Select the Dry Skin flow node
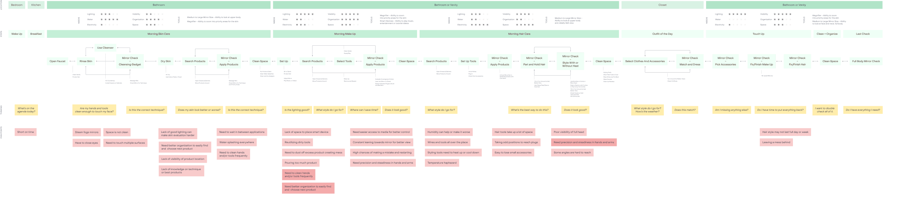Image resolution: width=902 pixels, height=198 pixels. (166, 61)
